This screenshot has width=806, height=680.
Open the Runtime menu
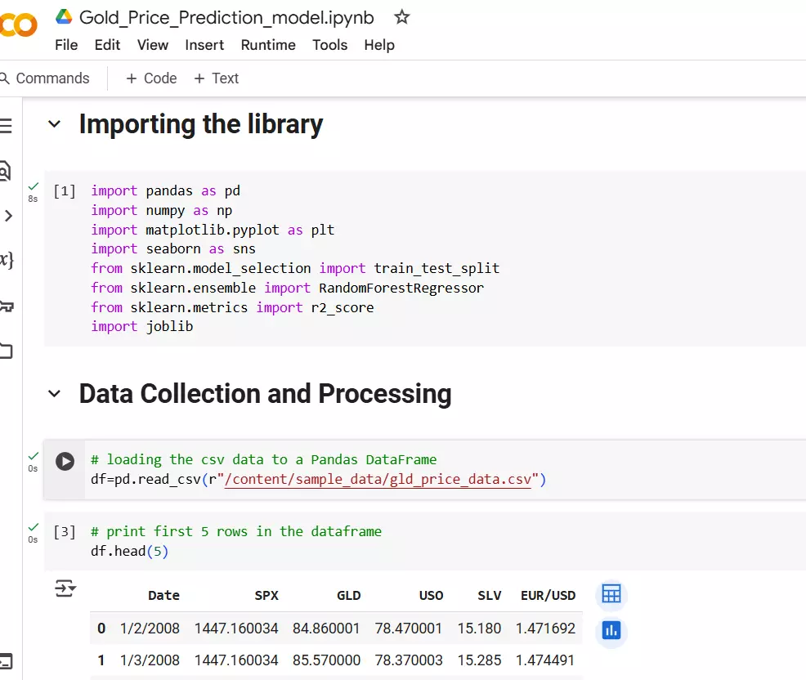point(268,45)
